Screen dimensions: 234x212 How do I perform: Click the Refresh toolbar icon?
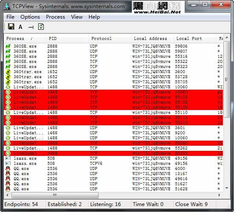(x=41, y=27)
